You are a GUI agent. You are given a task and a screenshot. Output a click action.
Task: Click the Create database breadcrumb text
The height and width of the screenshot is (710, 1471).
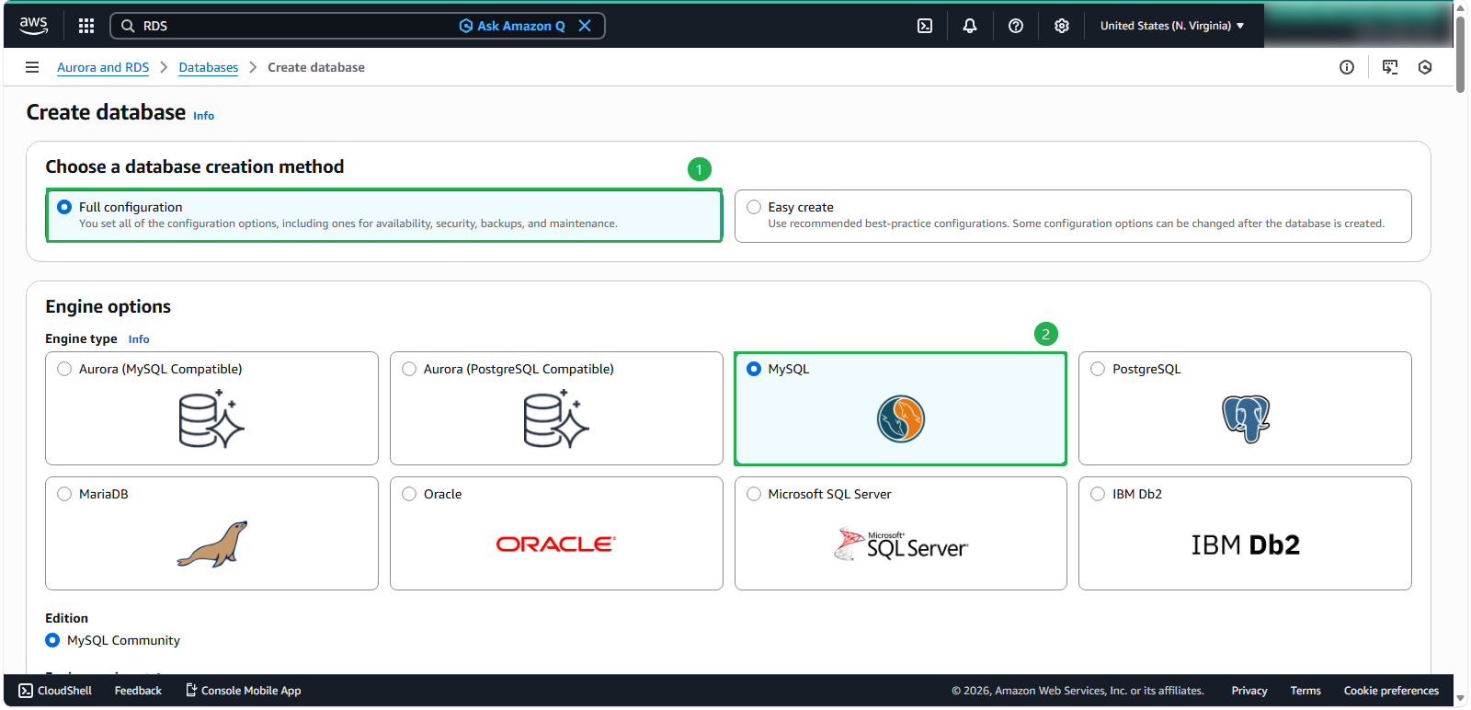pyautogui.click(x=316, y=67)
